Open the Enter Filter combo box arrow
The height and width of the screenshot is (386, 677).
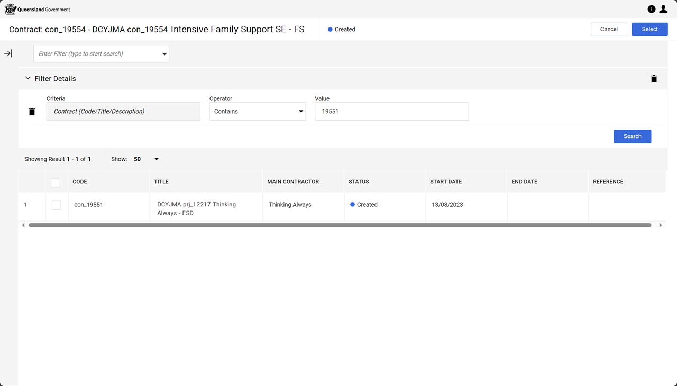coord(164,54)
